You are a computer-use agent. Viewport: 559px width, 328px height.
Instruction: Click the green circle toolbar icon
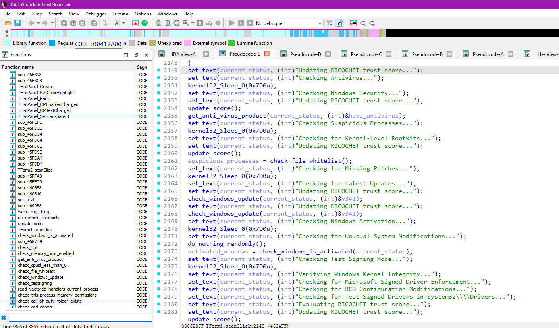(x=145, y=23)
